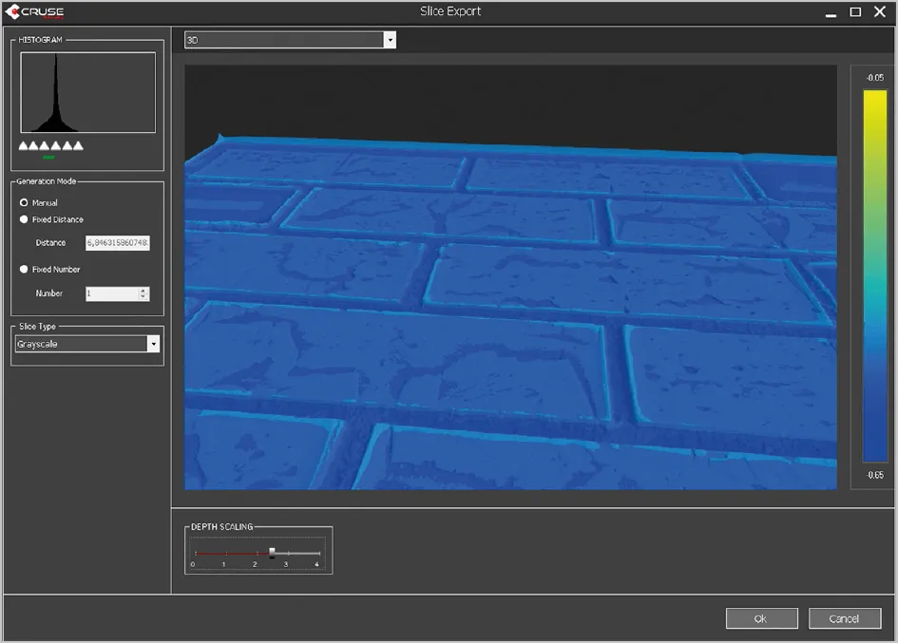The height and width of the screenshot is (643, 898).
Task: Decrease the Number value with the down arrow
Action: (143, 297)
